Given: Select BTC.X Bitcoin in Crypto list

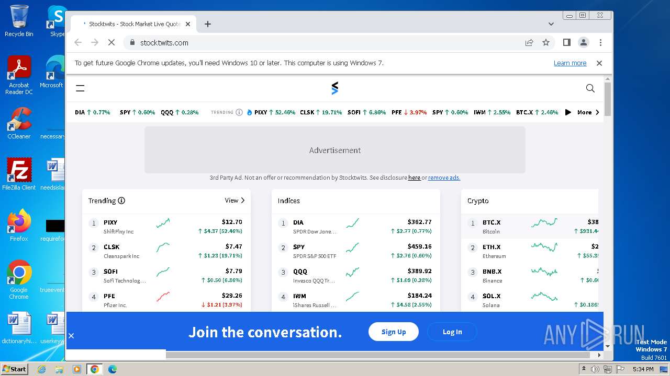Looking at the screenshot, I should [530, 226].
